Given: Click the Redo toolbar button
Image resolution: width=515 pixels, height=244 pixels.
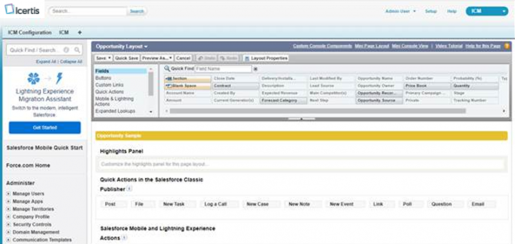Looking at the screenshot, I should click(x=229, y=58).
